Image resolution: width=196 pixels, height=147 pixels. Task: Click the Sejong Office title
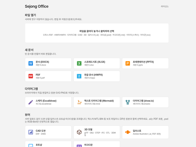tap(37, 7)
